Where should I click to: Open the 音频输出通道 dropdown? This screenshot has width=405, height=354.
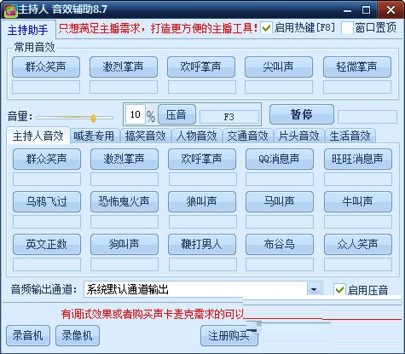(314, 290)
